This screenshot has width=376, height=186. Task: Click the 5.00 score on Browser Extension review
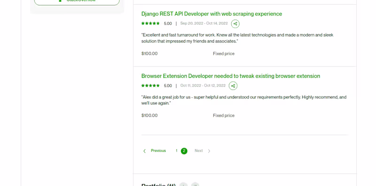click(x=168, y=86)
